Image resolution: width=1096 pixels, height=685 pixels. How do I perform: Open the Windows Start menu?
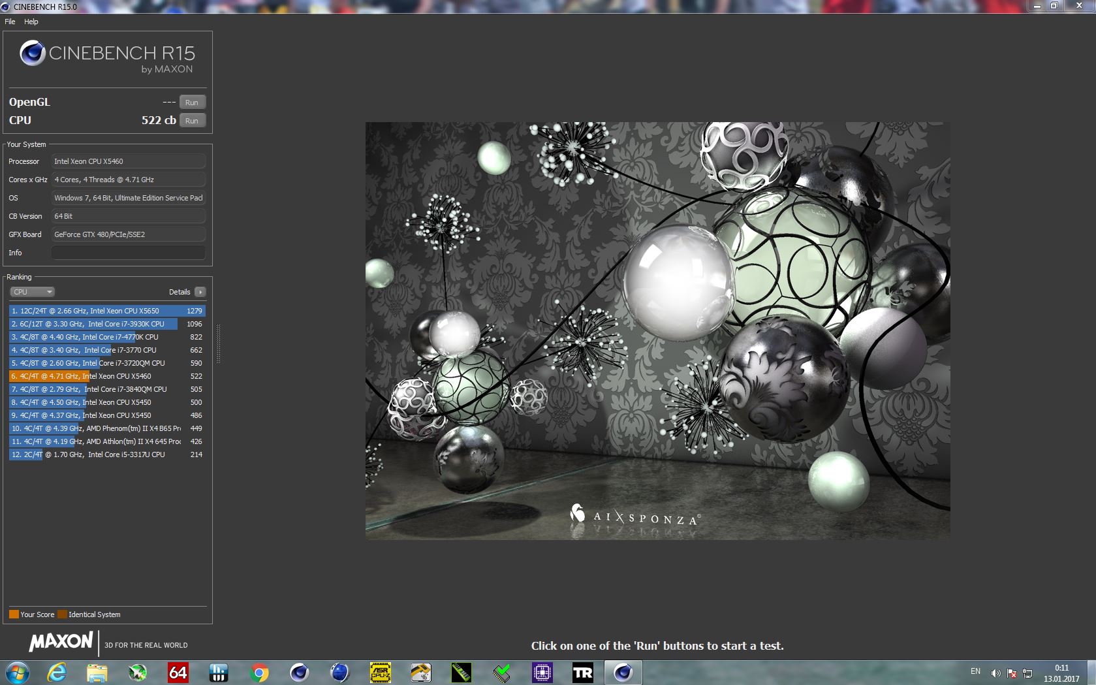tap(17, 672)
